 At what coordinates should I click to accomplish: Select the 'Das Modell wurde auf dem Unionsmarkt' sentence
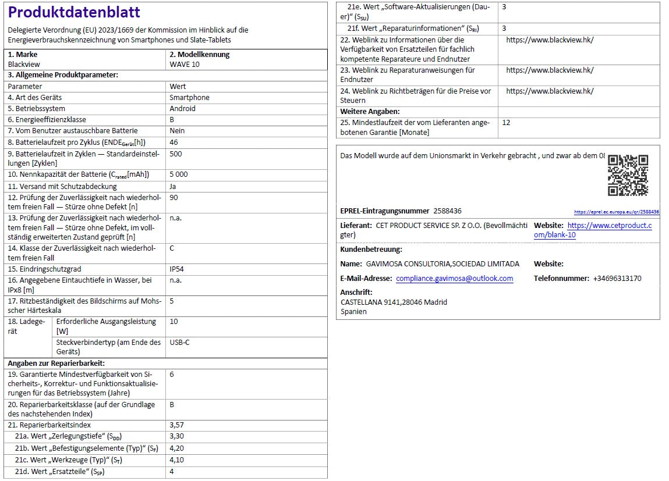[x=472, y=156]
